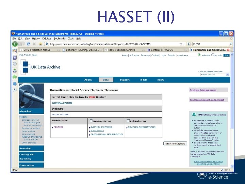
Task: Open the Delicious menu
Action: [x=47, y=39]
